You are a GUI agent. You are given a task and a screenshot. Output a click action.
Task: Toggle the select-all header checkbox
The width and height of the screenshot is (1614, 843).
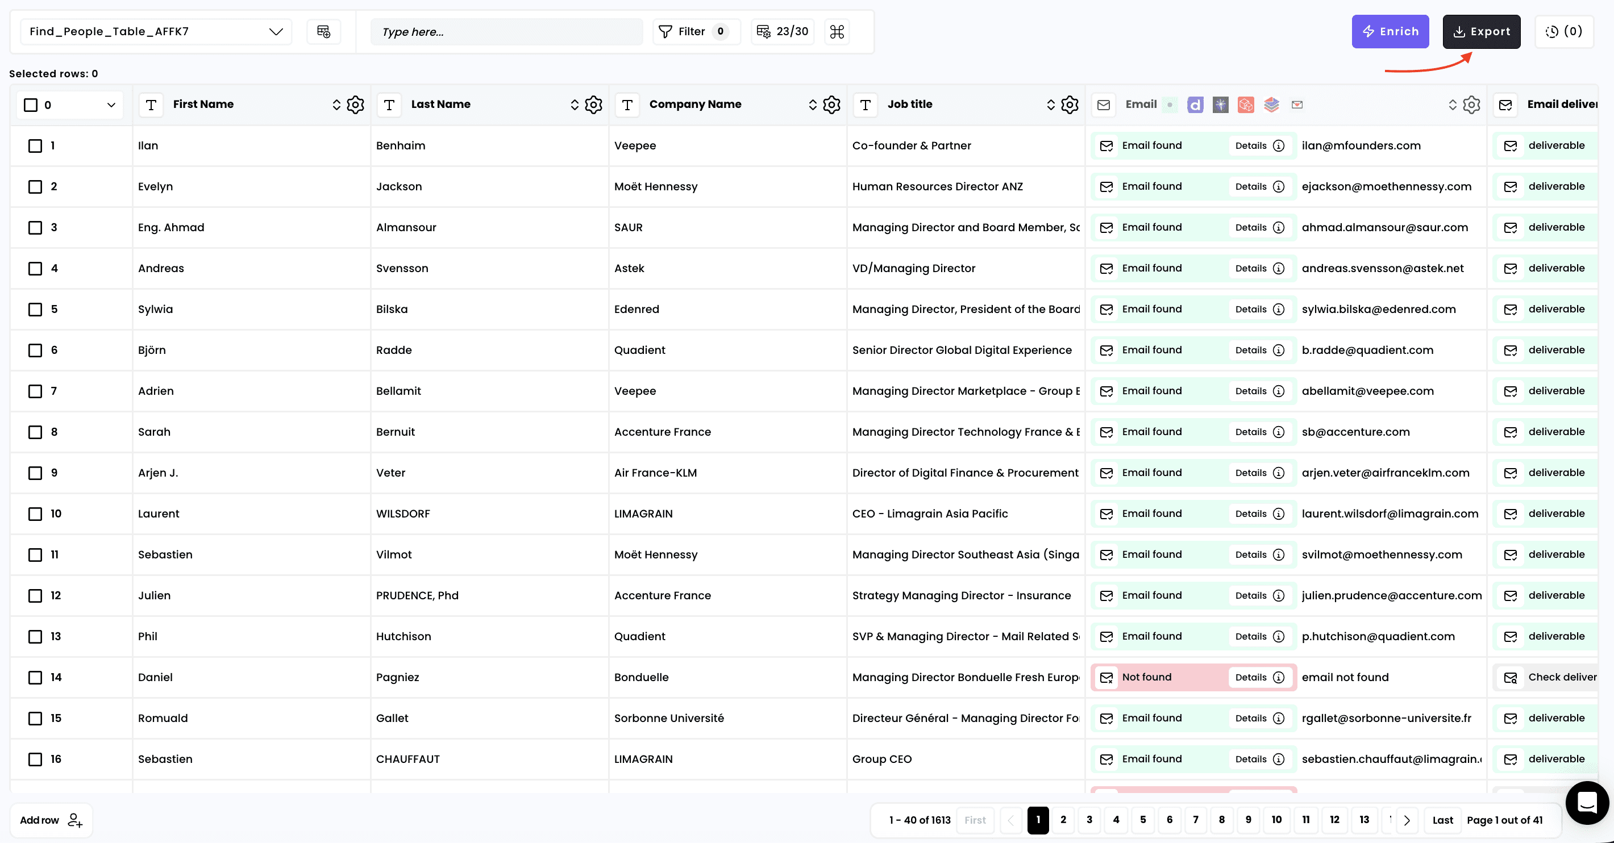(x=31, y=105)
